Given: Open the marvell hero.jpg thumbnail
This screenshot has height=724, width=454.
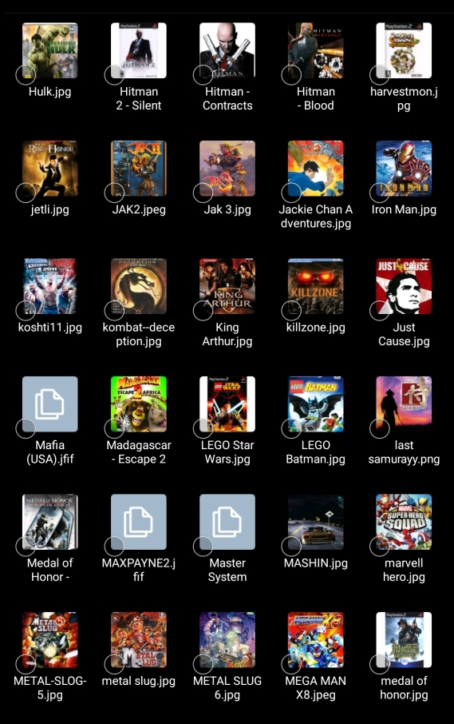Looking at the screenshot, I should pos(404,522).
